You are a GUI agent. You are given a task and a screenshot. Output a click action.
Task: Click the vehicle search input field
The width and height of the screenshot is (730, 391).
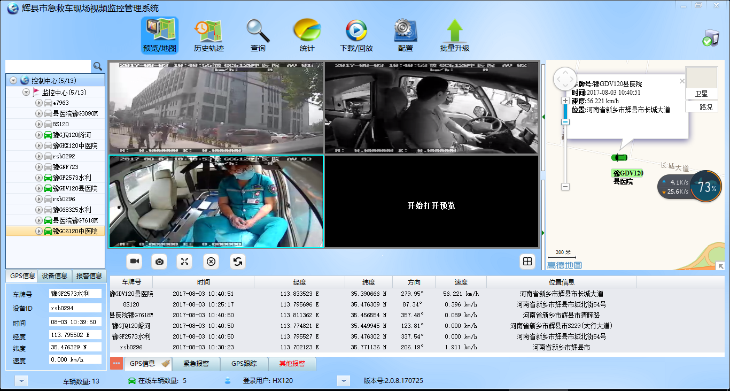(48, 66)
